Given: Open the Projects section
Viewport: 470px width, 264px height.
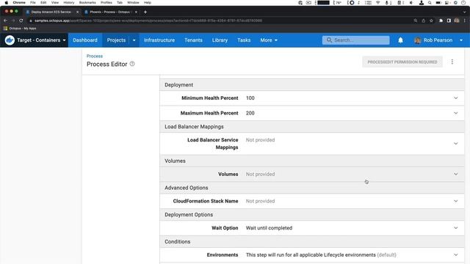Looking at the screenshot, I should (116, 40).
